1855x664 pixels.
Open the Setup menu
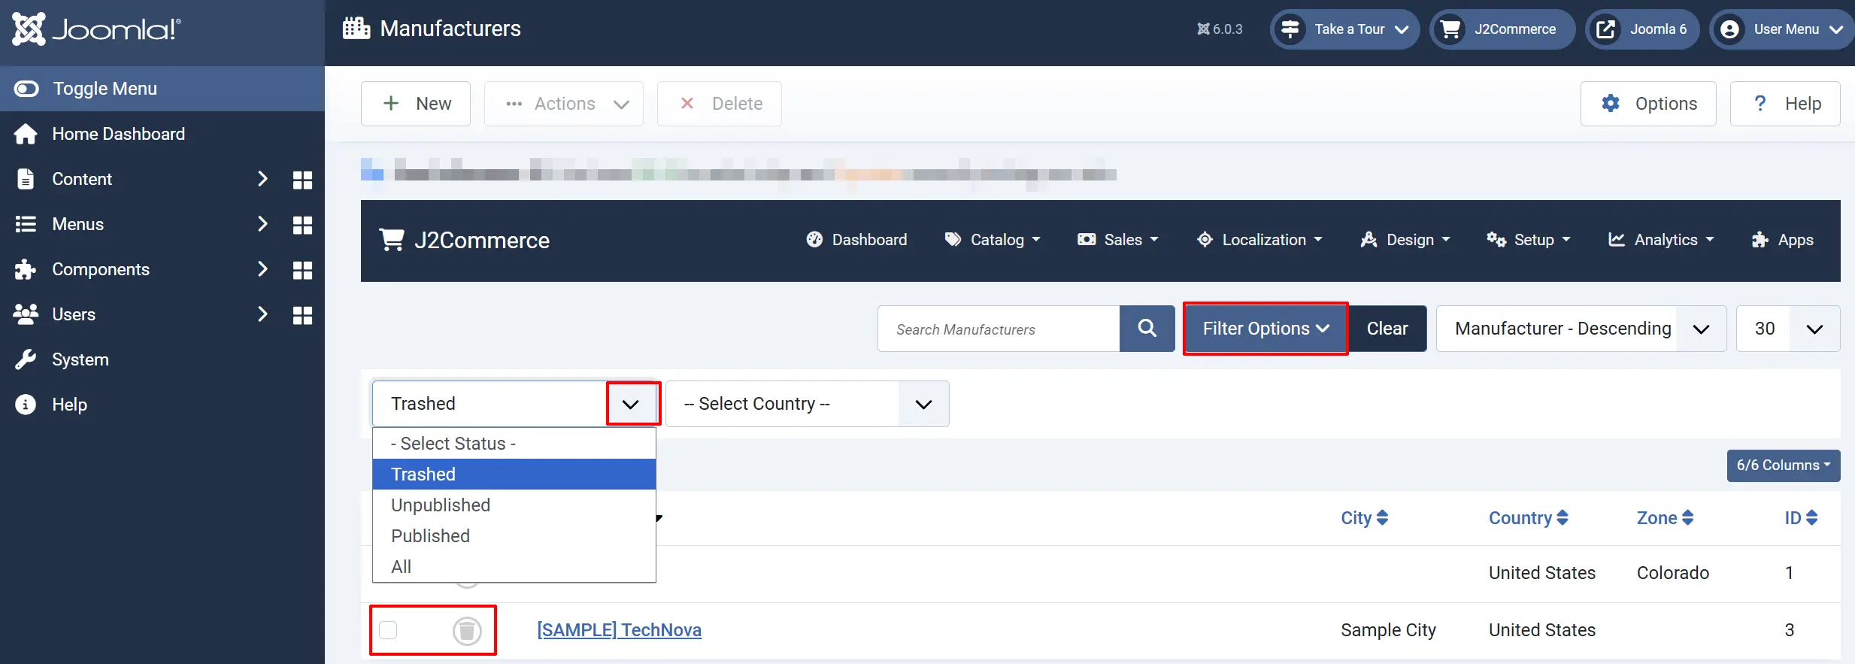pyautogui.click(x=1529, y=240)
